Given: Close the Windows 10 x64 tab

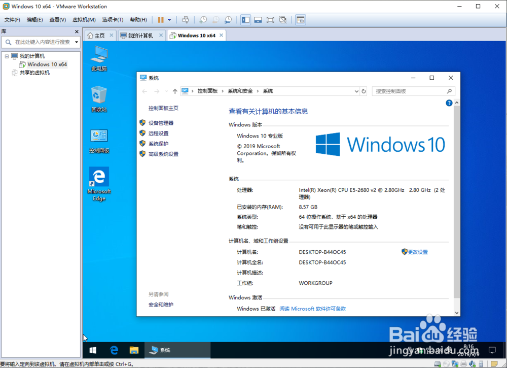Looking at the screenshot, I should coord(221,36).
